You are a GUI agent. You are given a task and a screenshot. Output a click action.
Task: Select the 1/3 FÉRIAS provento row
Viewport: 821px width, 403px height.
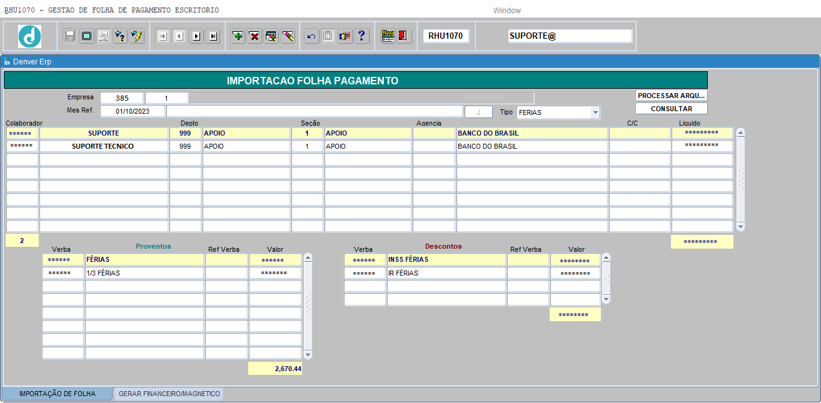144,273
